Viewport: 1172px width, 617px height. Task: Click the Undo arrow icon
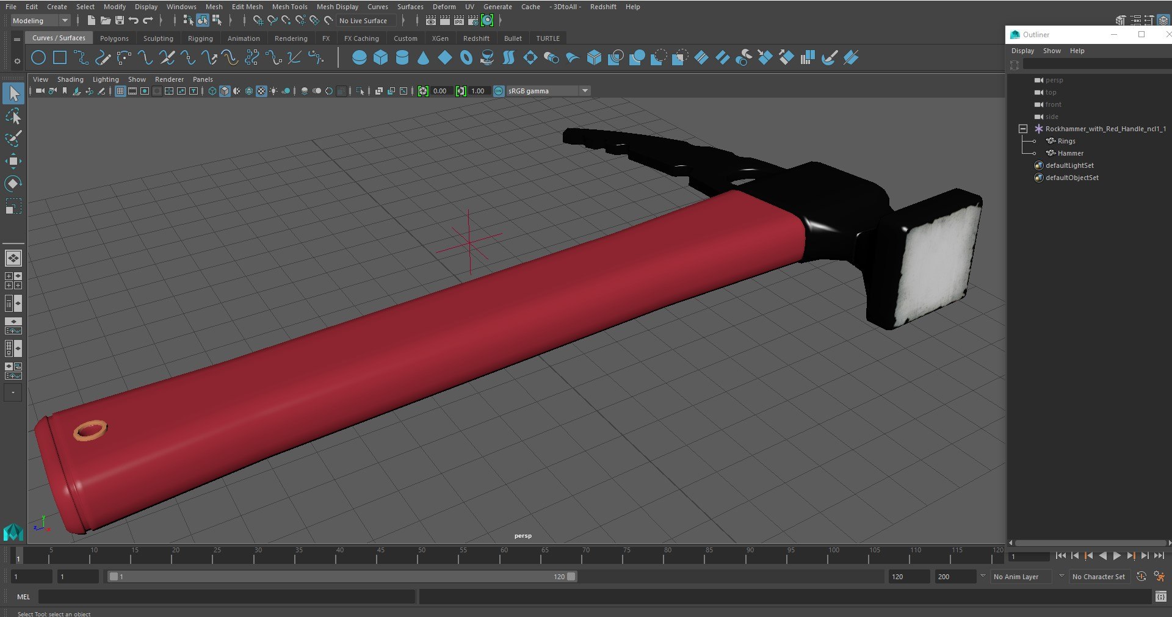point(134,21)
